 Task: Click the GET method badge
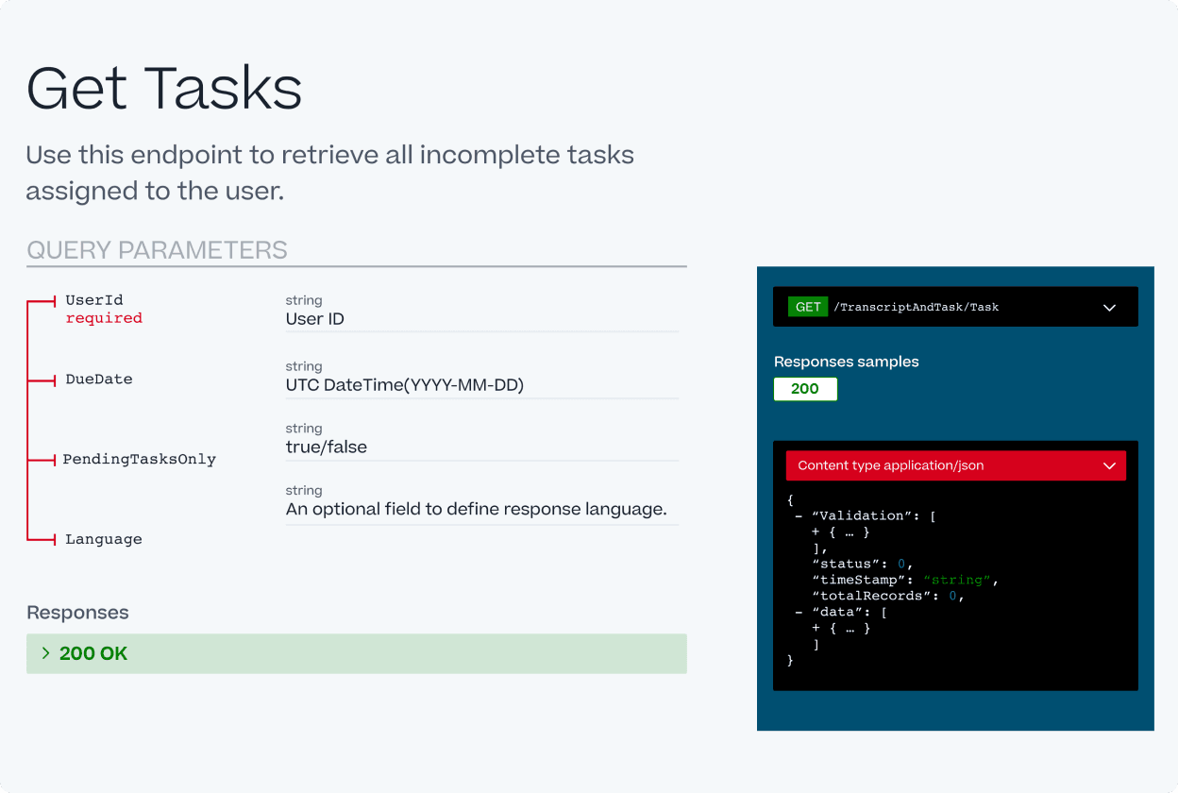click(808, 307)
